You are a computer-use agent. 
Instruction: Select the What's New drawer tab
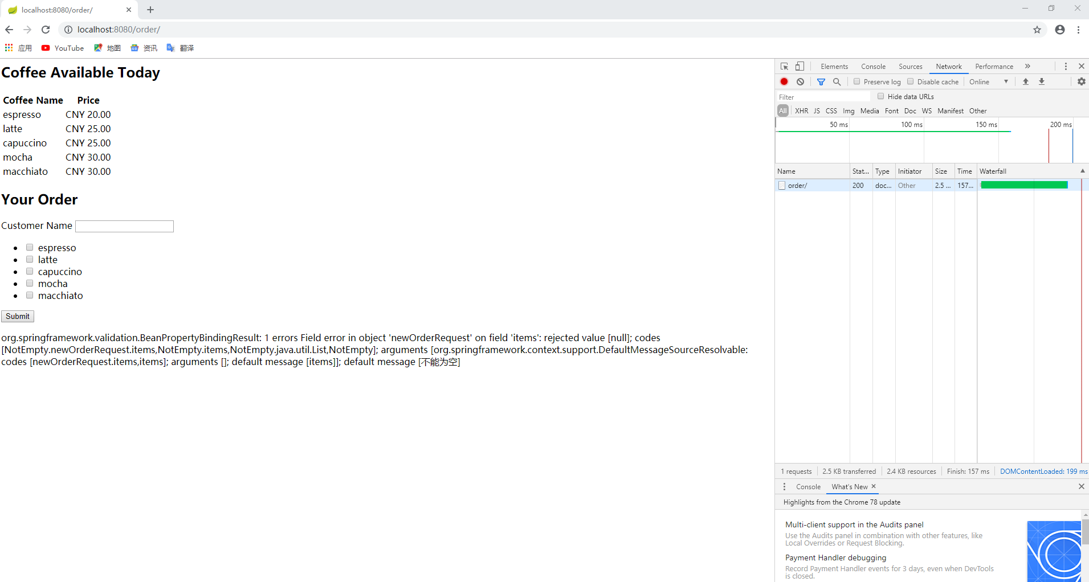[849, 486]
